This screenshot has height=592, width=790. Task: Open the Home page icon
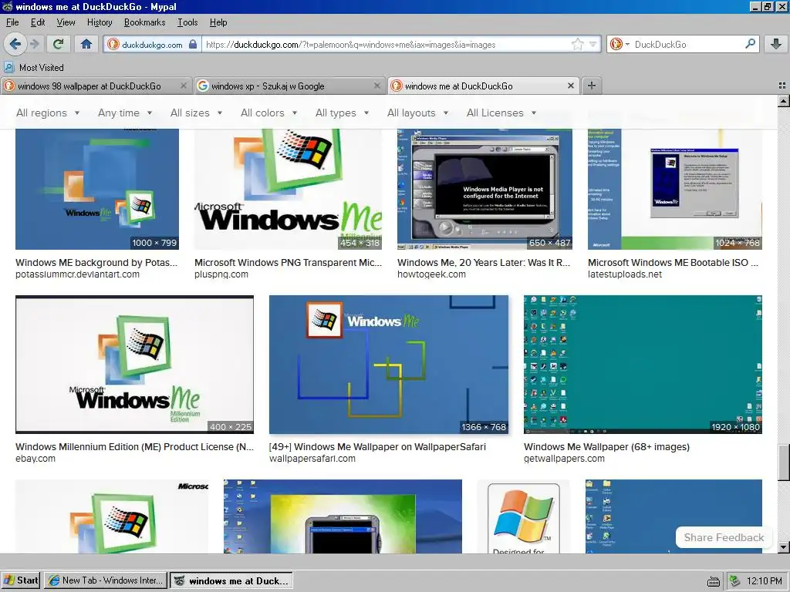point(86,44)
